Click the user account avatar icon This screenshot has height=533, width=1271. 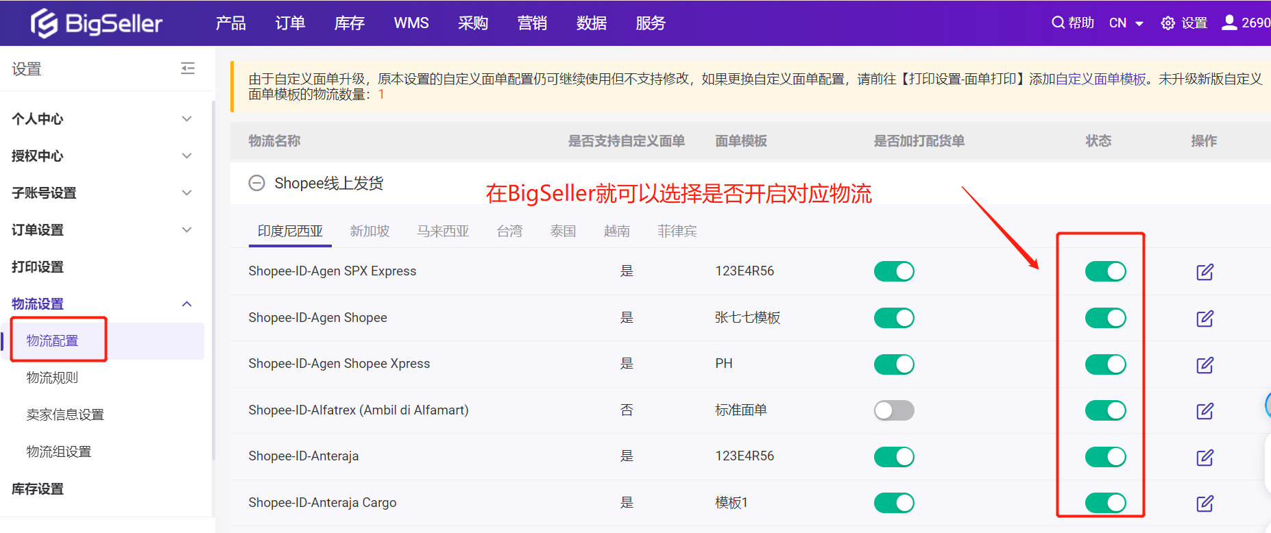[1229, 23]
